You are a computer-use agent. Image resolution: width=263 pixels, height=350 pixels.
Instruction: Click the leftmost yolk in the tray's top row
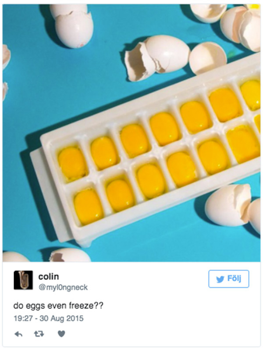click(72, 163)
